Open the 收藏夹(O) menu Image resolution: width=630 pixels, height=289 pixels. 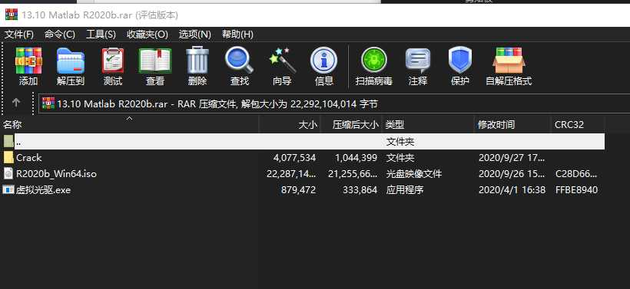click(147, 34)
